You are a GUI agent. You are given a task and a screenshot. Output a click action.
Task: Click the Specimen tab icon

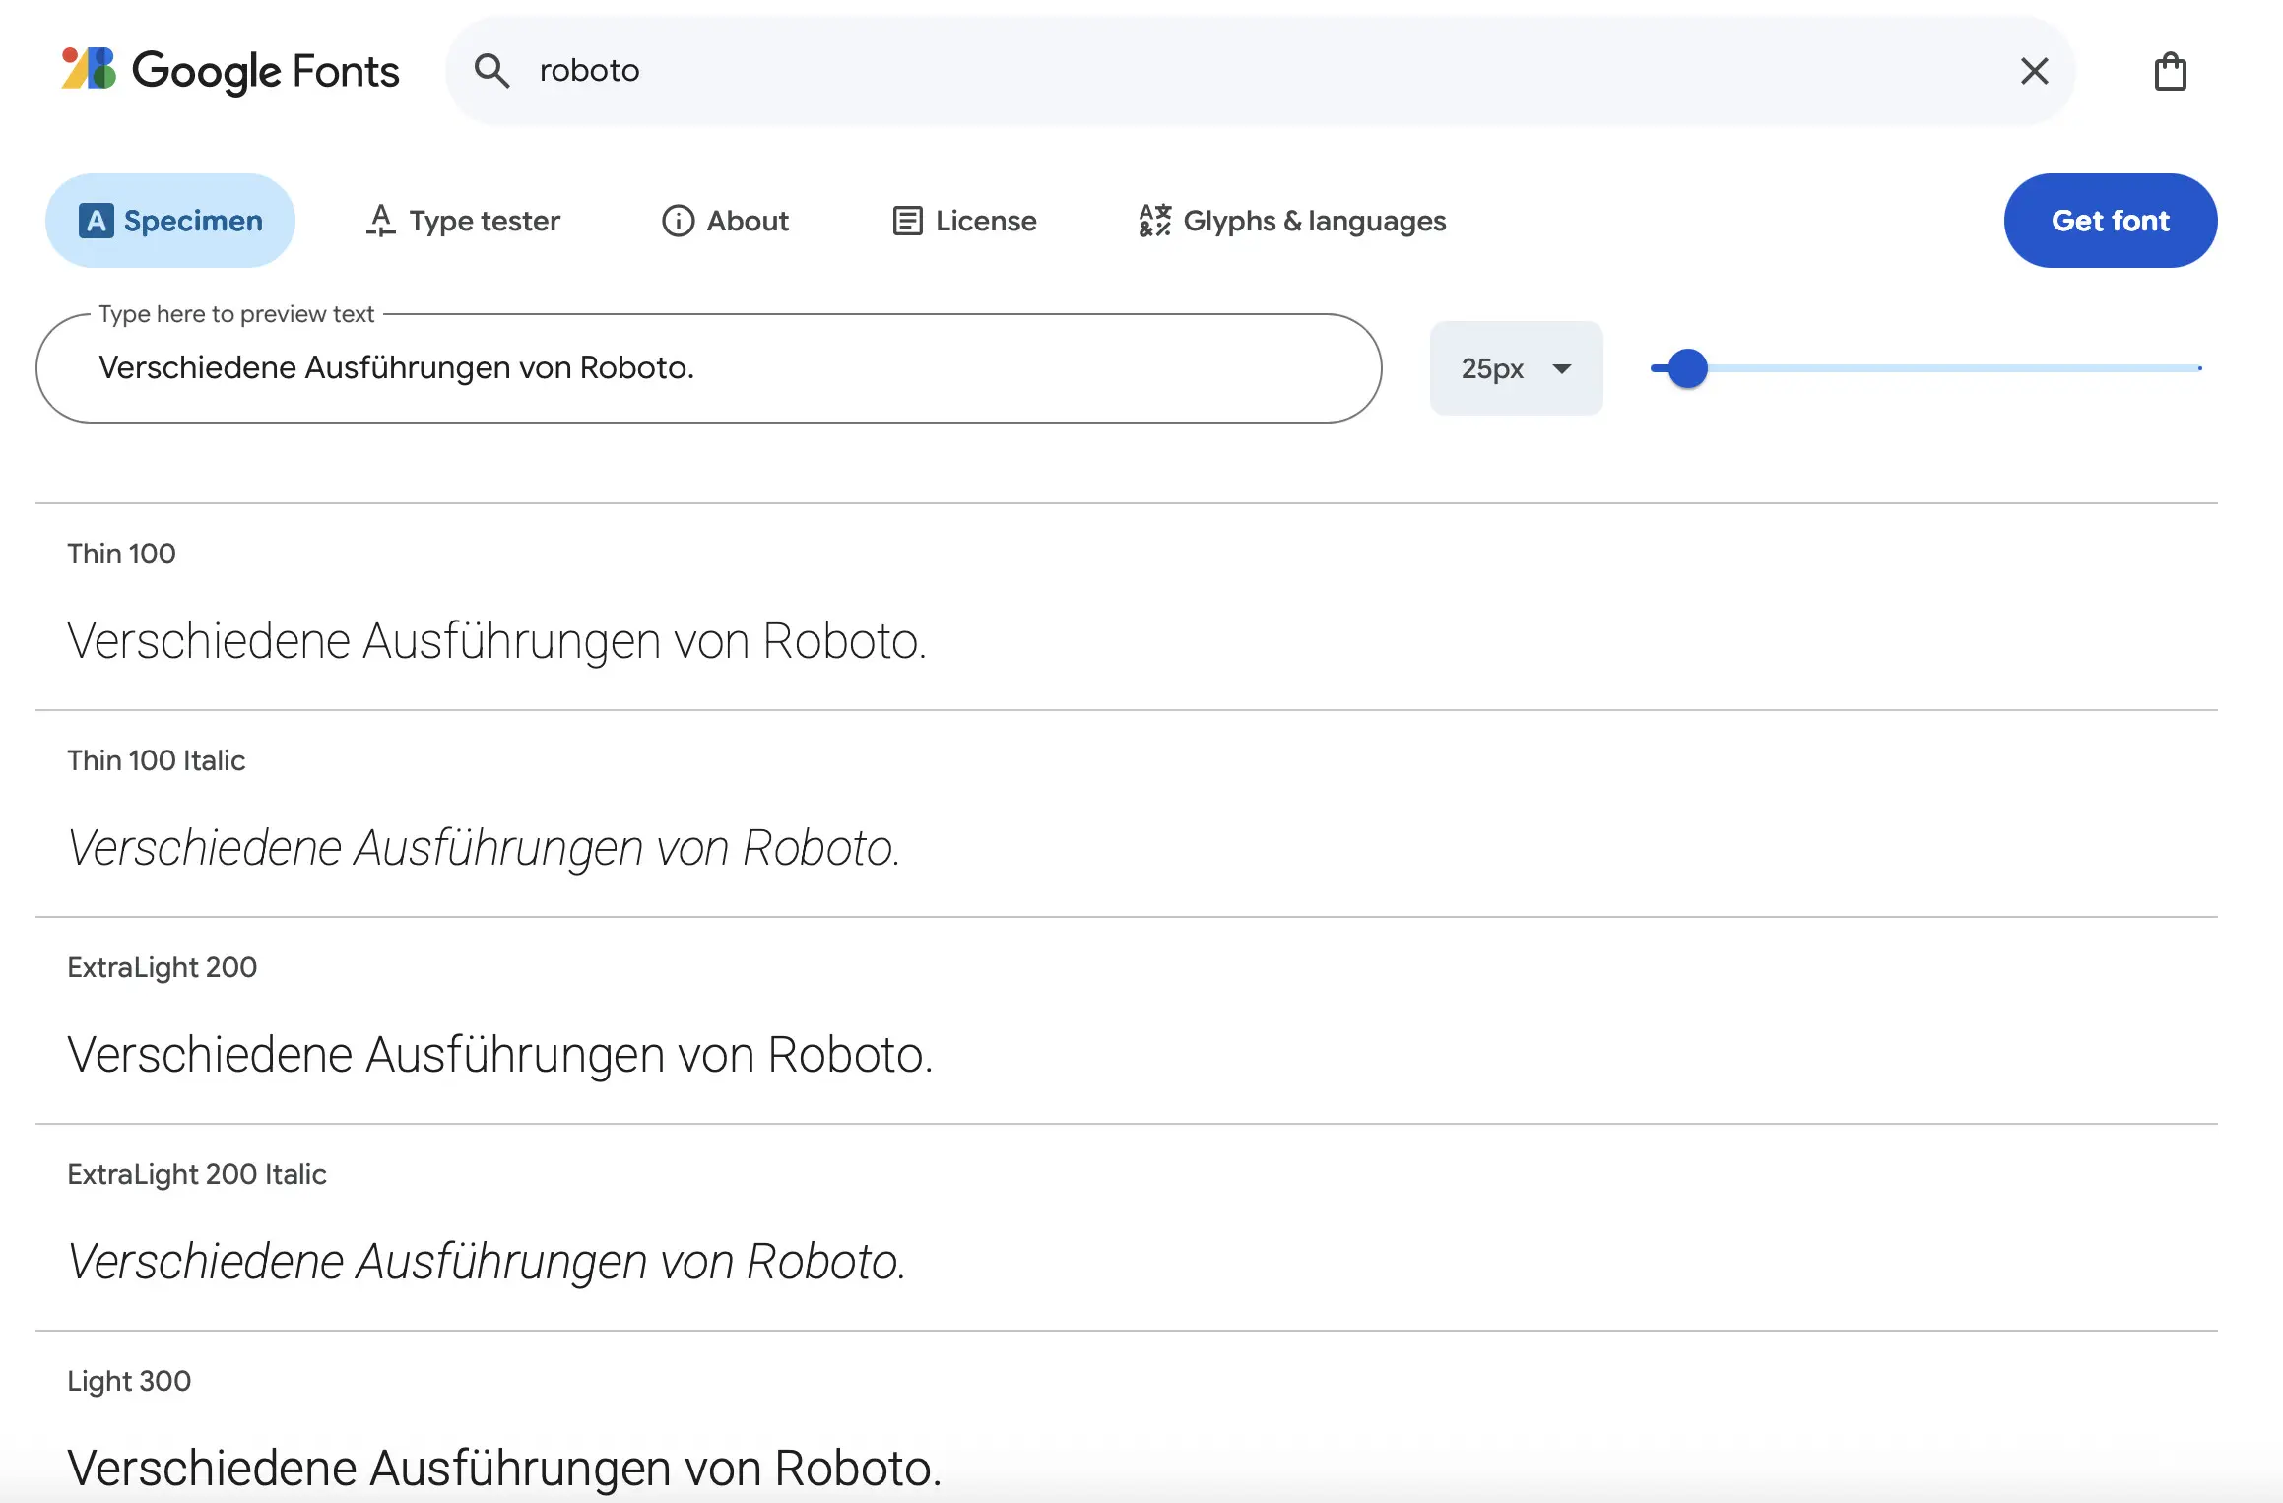coord(96,221)
